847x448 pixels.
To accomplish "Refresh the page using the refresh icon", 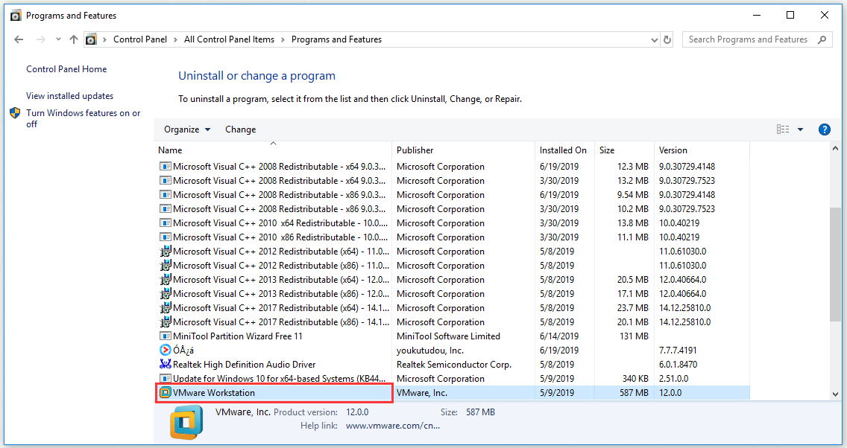I will click(667, 39).
